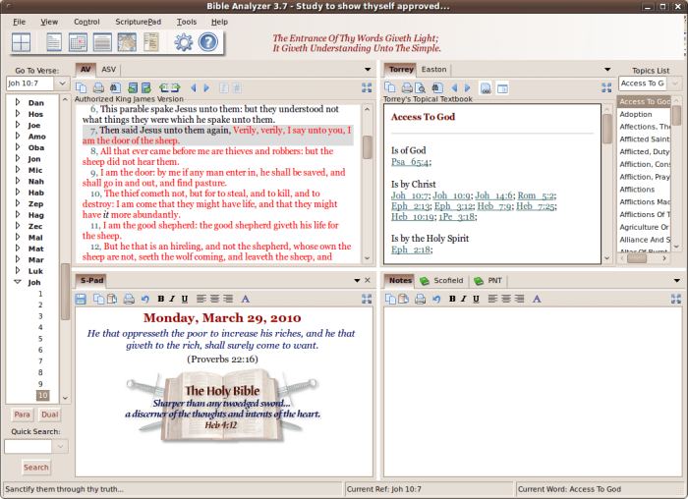The width and height of the screenshot is (688, 499).
Task: Expand the Luk book in tree
Action: tap(18, 270)
